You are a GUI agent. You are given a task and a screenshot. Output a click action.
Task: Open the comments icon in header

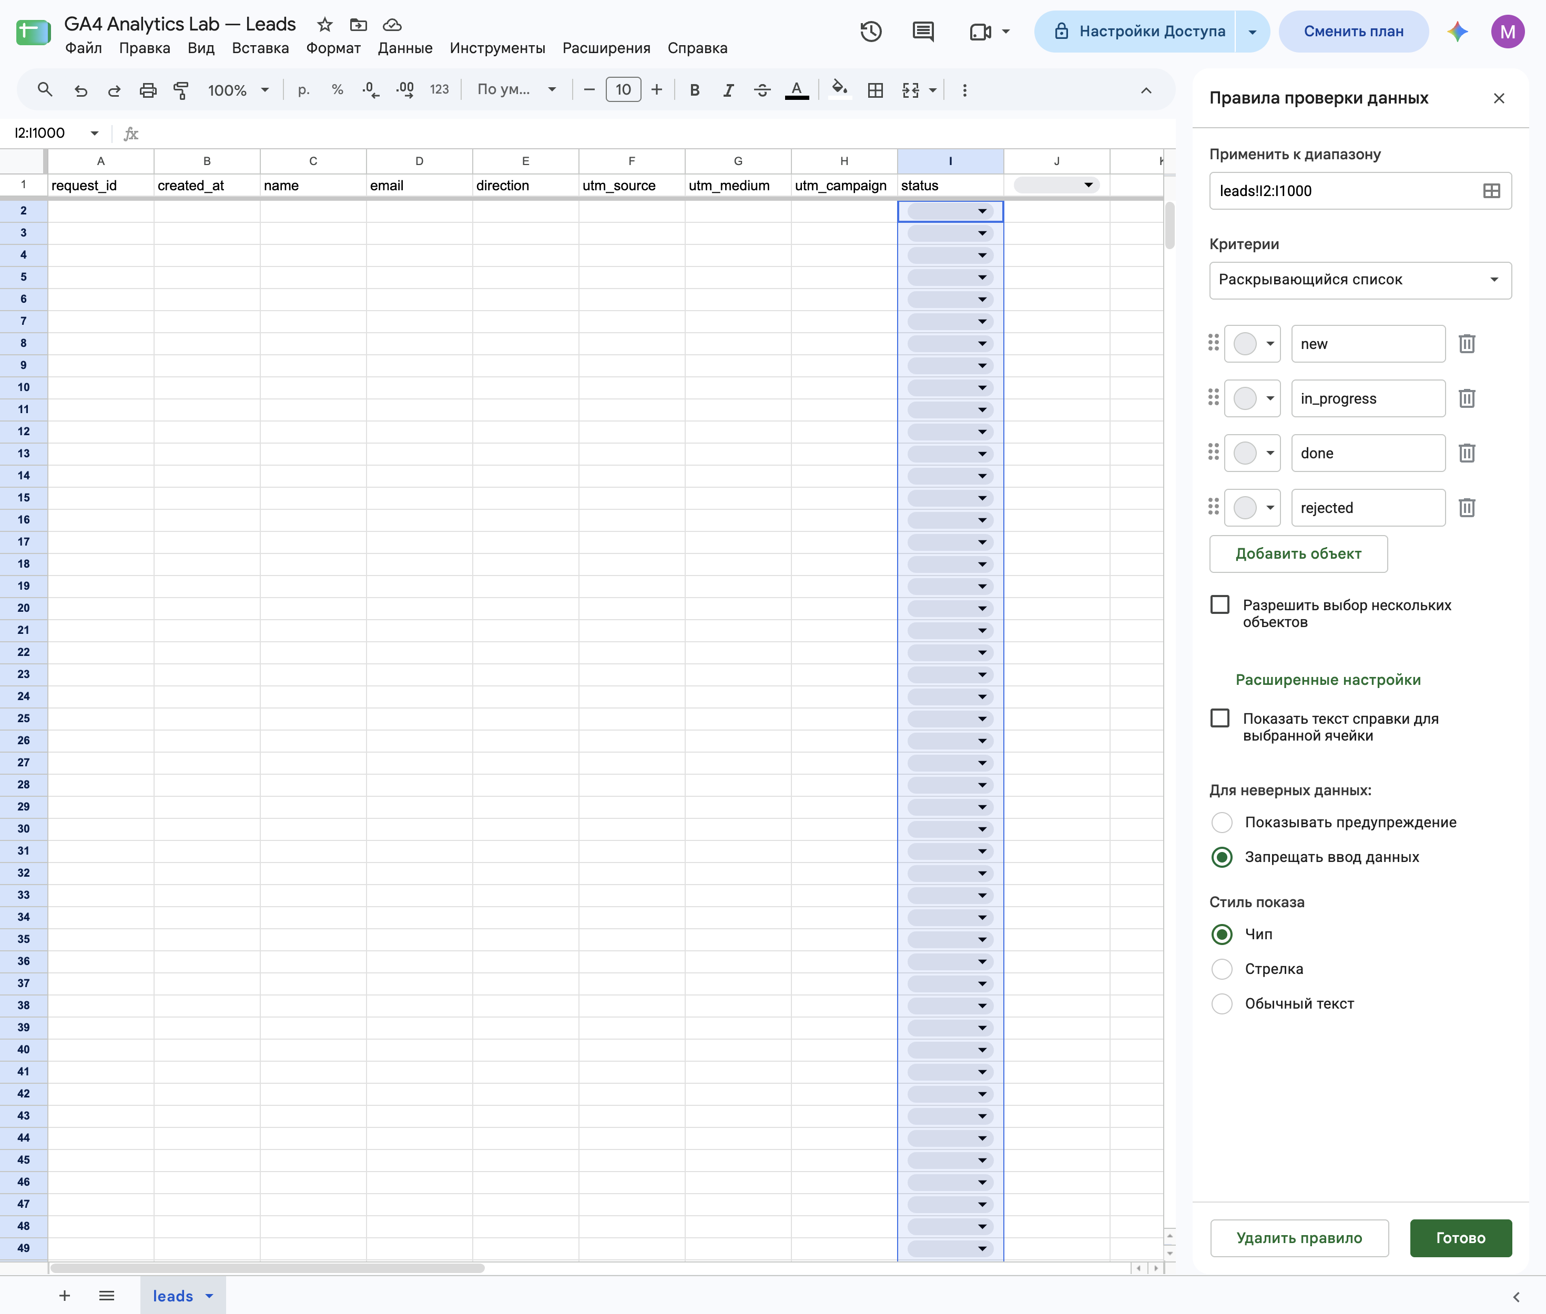923,32
